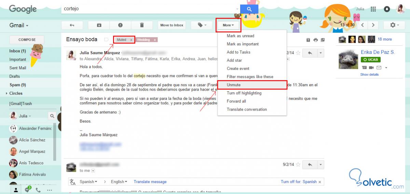Click Turn off for: Spanish
Image resolution: width=410 pixels, height=194 pixels.
(x=299, y=182)
